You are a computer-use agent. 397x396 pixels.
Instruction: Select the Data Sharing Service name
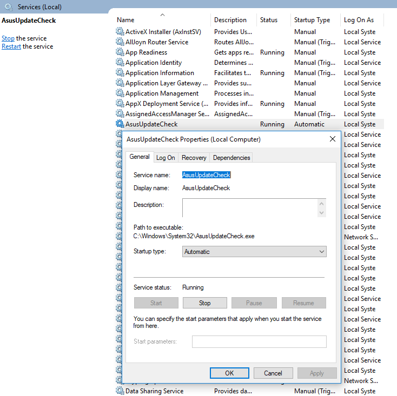(155, 391)
